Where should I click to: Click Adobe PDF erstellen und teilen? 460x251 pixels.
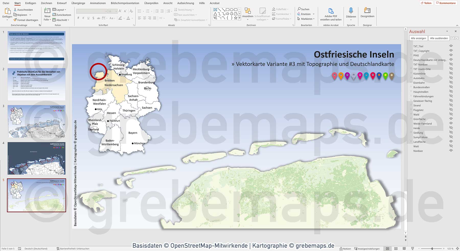tap(331, 14)
